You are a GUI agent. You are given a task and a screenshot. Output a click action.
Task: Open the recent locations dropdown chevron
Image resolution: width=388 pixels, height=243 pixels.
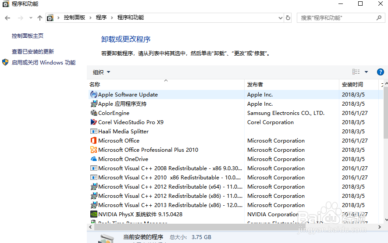(31, 18)
